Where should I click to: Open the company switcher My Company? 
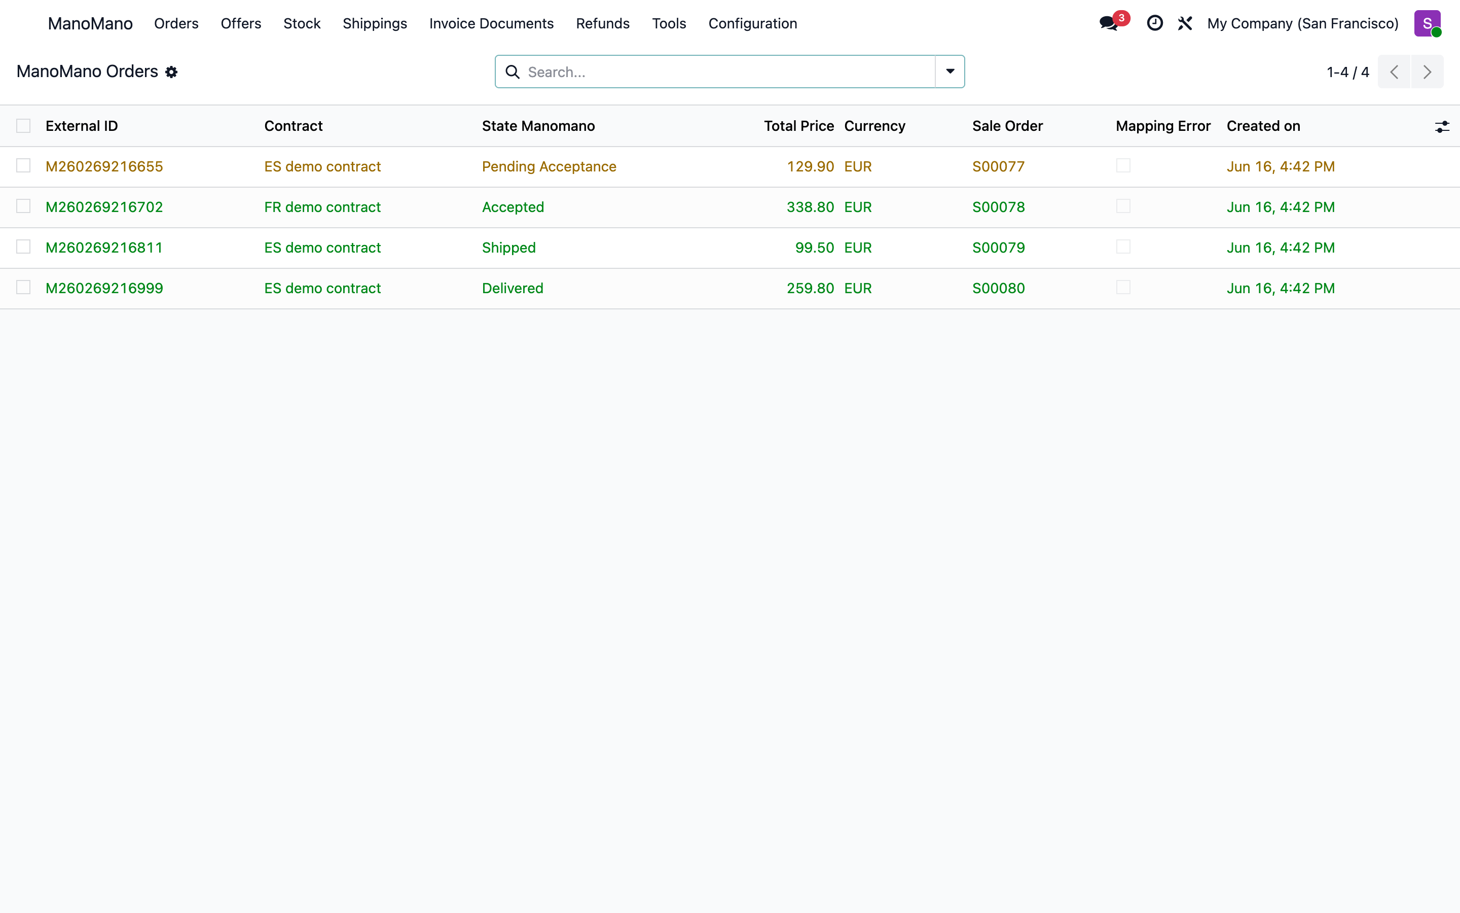click(x=1302, y=23)
